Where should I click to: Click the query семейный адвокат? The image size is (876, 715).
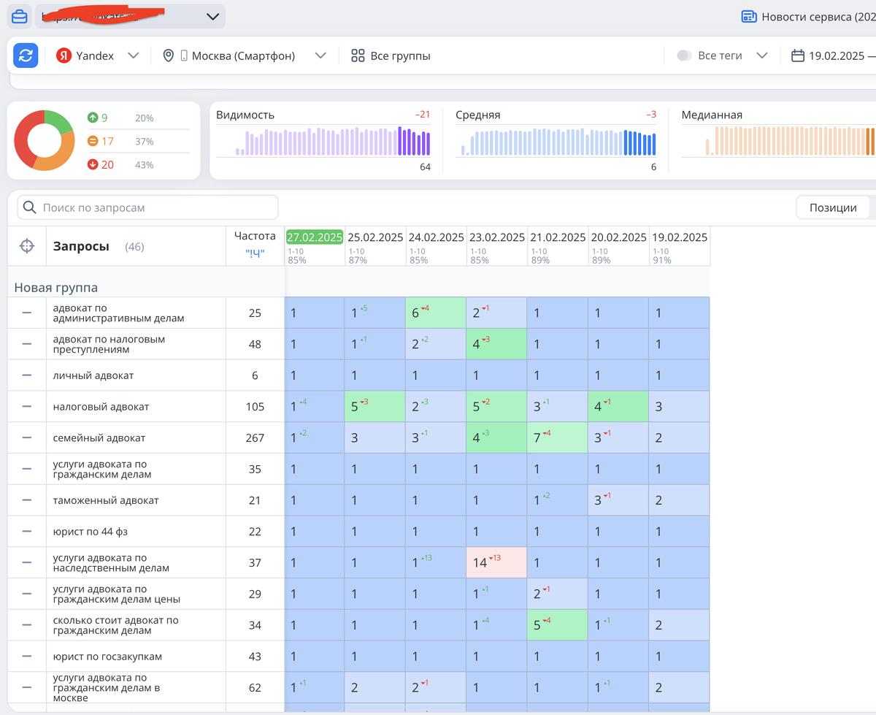click(99, 438)
